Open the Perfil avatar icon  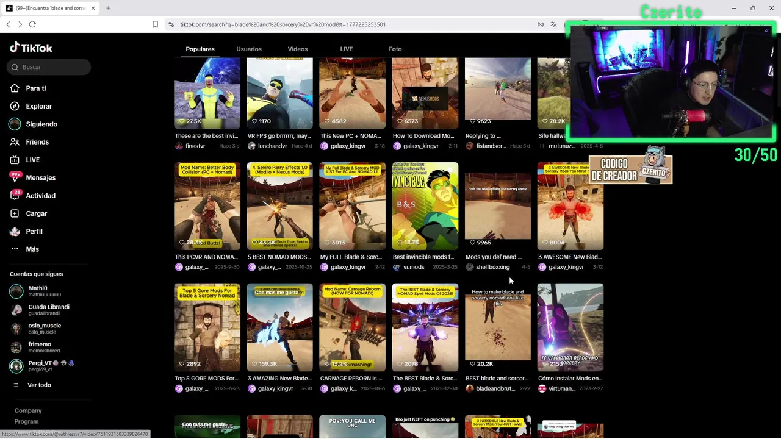coord(15,232)
